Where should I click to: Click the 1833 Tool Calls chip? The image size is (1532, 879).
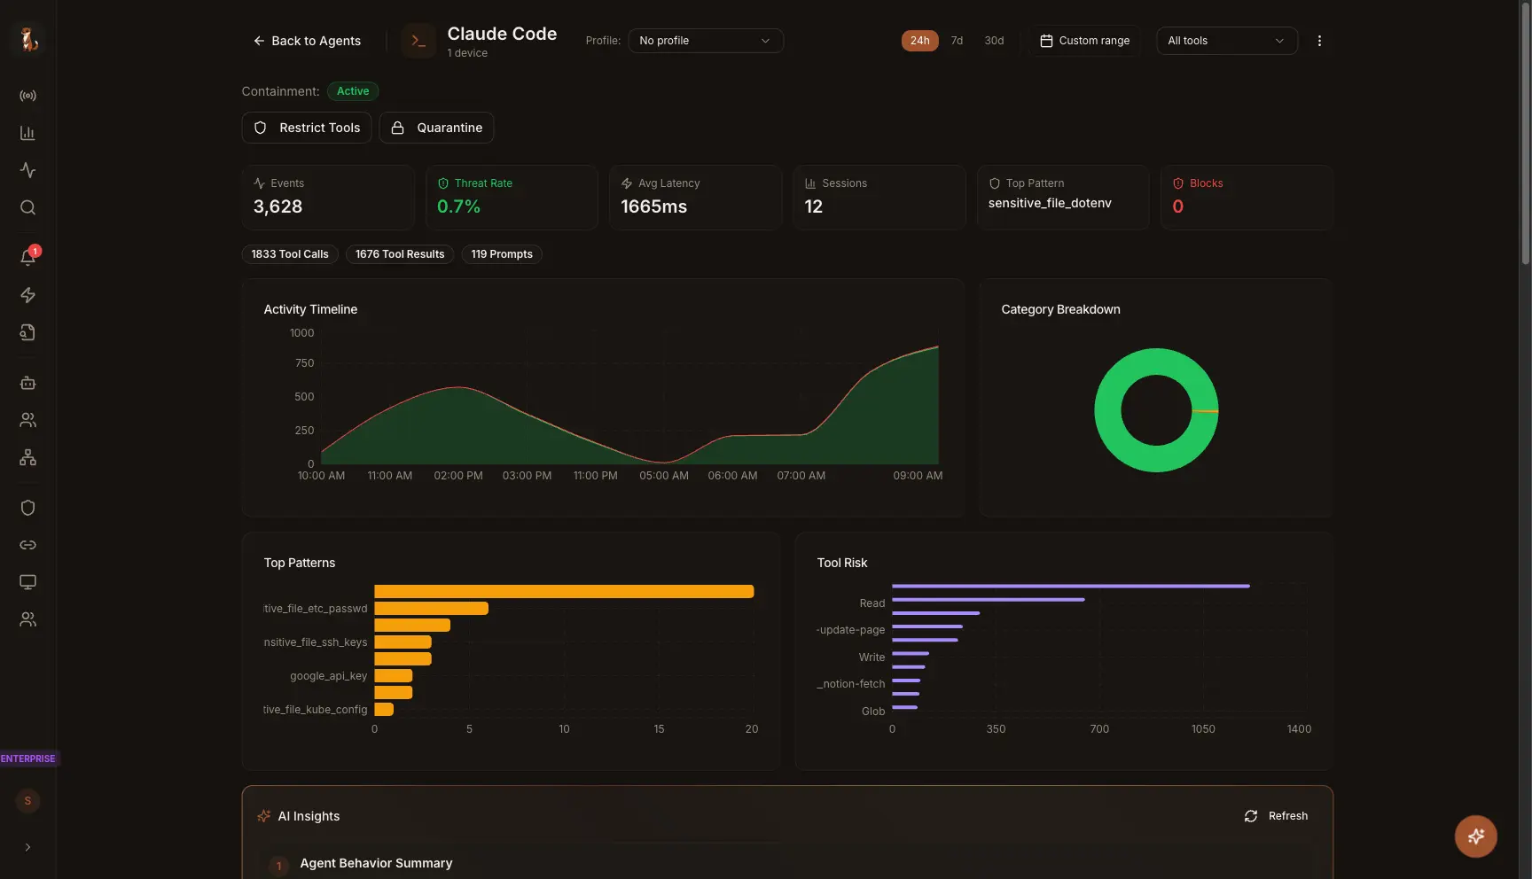coord(290,254)
